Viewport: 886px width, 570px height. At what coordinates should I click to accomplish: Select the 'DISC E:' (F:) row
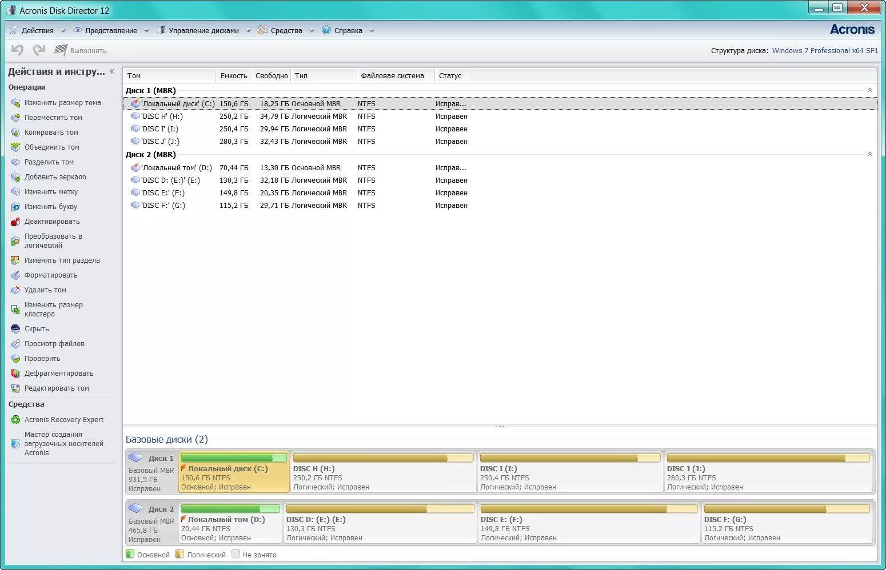click(500, 193)
